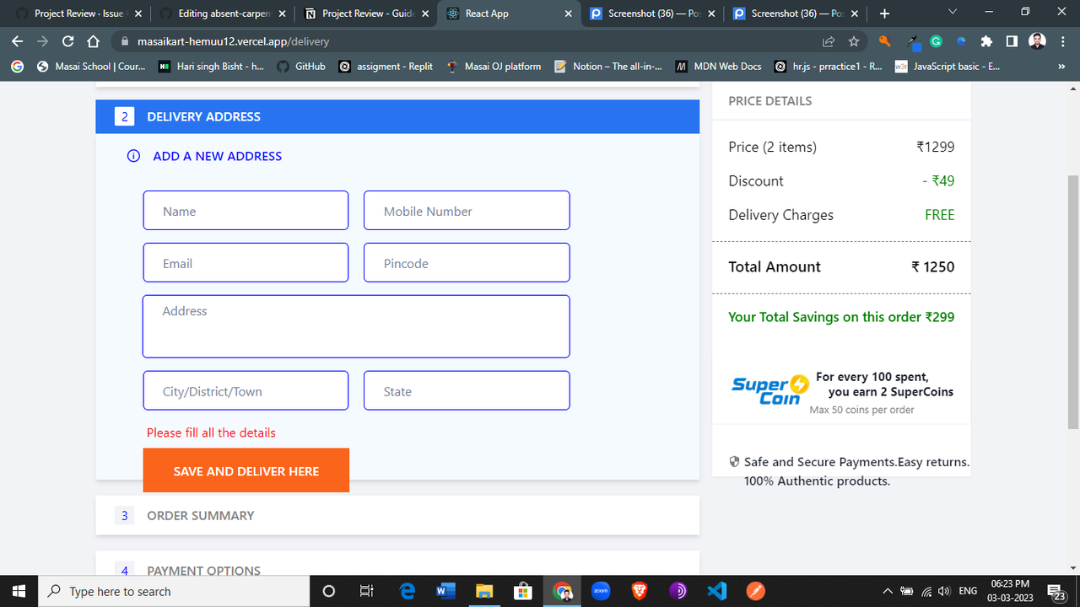Open the hr.js - prractice1 bookmark

(829, 67)
